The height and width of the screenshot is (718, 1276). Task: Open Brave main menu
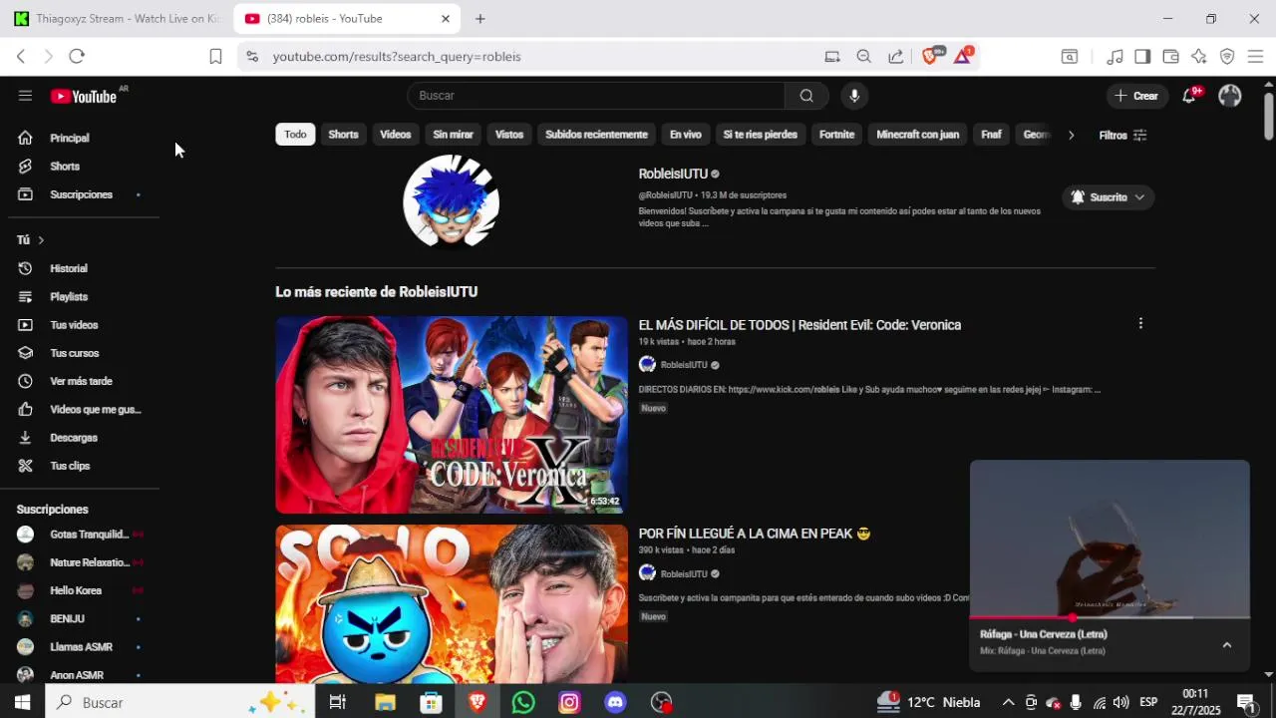(x=1255, y=57)
